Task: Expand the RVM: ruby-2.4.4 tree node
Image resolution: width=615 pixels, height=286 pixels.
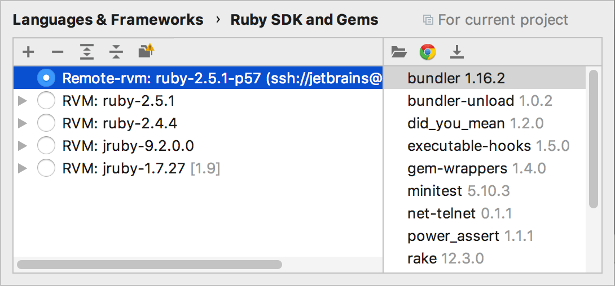Action: (x=23, y=124)
